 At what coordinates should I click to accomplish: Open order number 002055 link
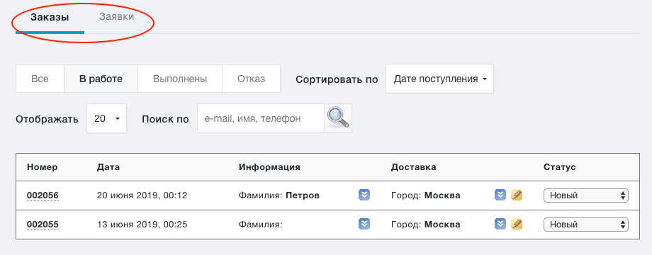click(43, 225)
